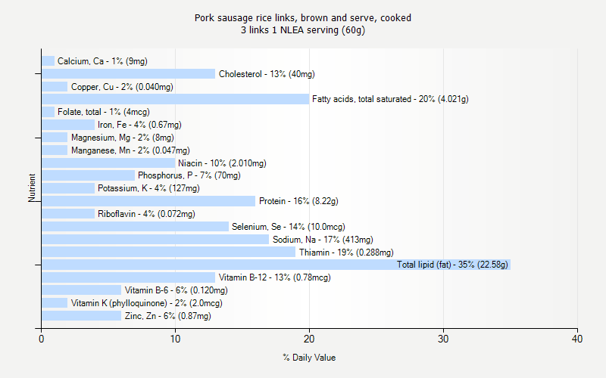Click the Selenium, Se bar
The height and width of the screenshot is (378, 606).
pos(135,226)
